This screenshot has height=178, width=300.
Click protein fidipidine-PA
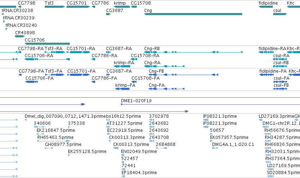point(266,75)
